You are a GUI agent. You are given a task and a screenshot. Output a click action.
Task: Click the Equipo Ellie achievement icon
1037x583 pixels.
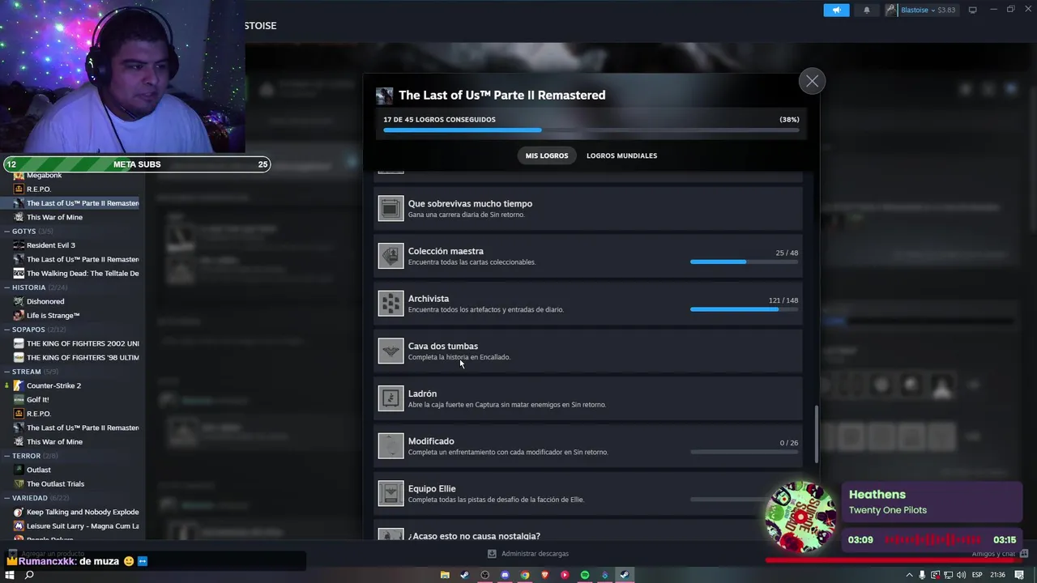(x=390, y=493)
